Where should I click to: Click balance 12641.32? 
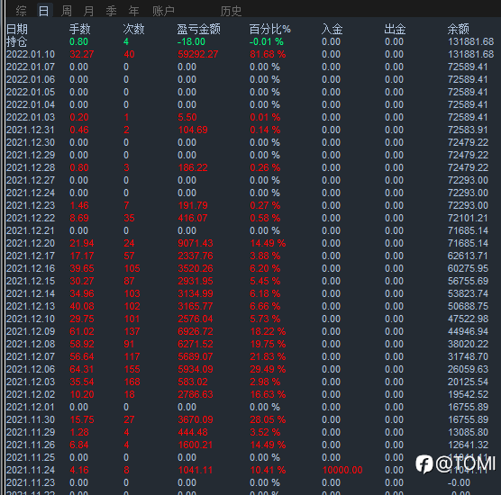pos(468,445)
